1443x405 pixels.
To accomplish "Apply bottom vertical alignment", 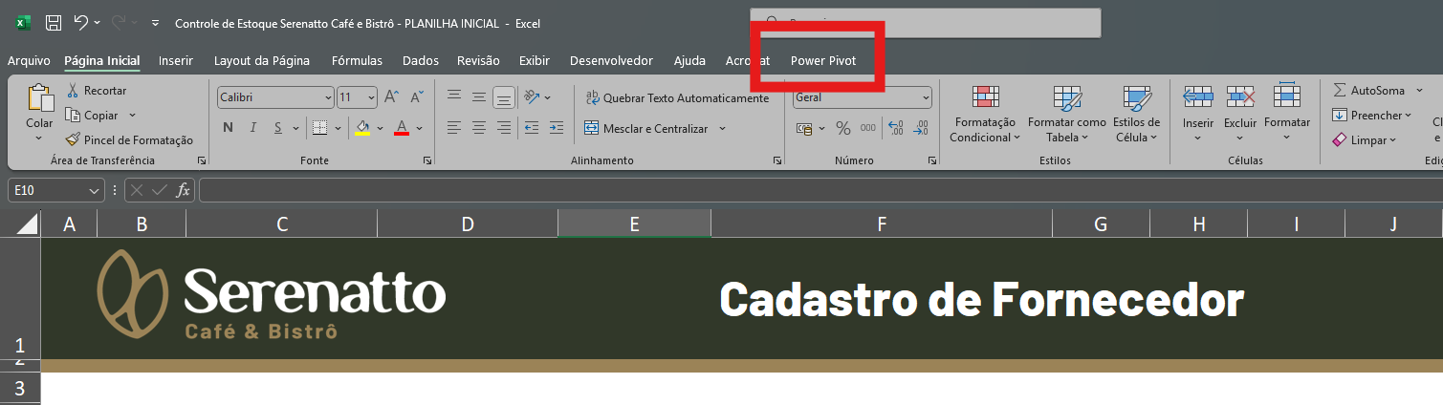I will click(x=504, y=96).
